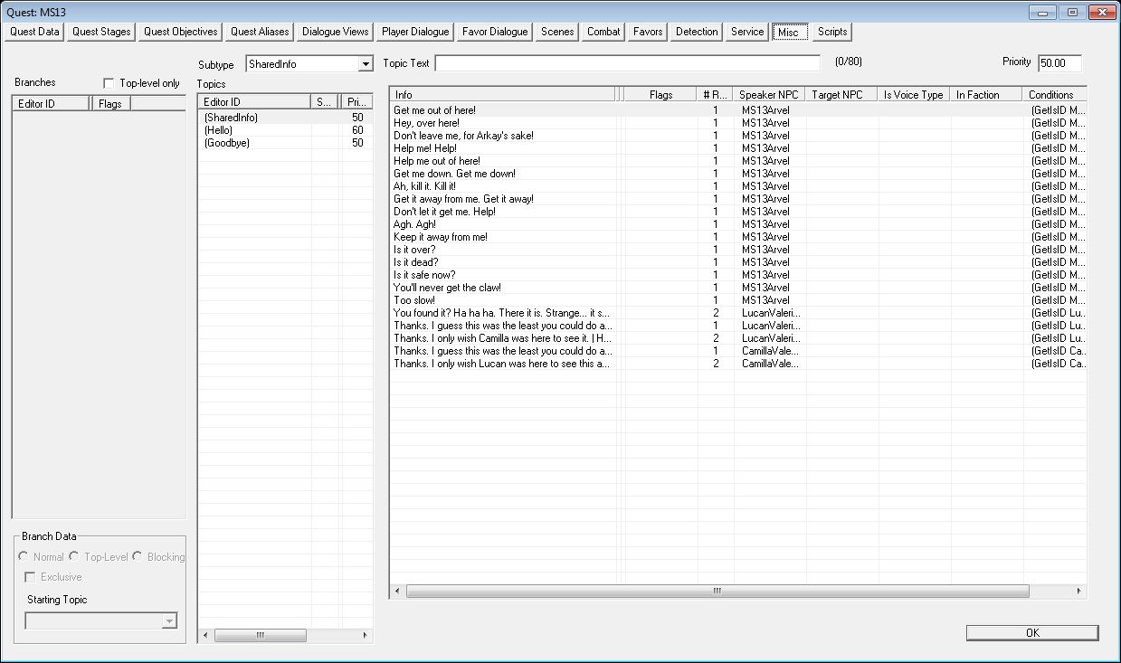This screenshot has width=1121, height=663.
Task: Click the Priority value field
Action: pos(1059,63)
